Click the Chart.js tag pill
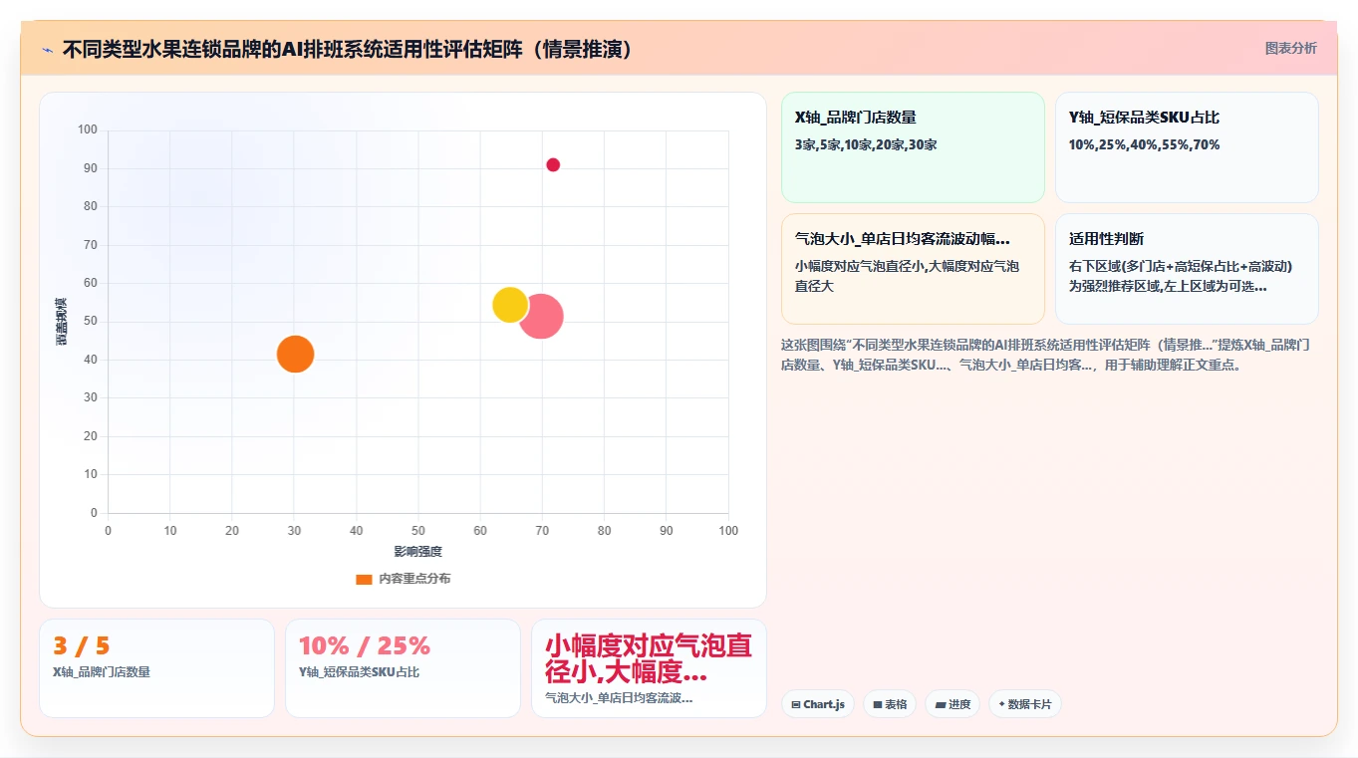Screen dimensions: 1358x758 tap(817, 704)
